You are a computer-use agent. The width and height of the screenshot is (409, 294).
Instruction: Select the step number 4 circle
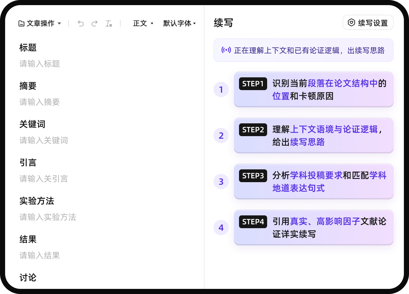221,228
